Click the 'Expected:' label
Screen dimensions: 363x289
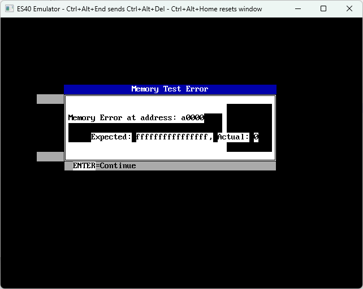point(111,137)
